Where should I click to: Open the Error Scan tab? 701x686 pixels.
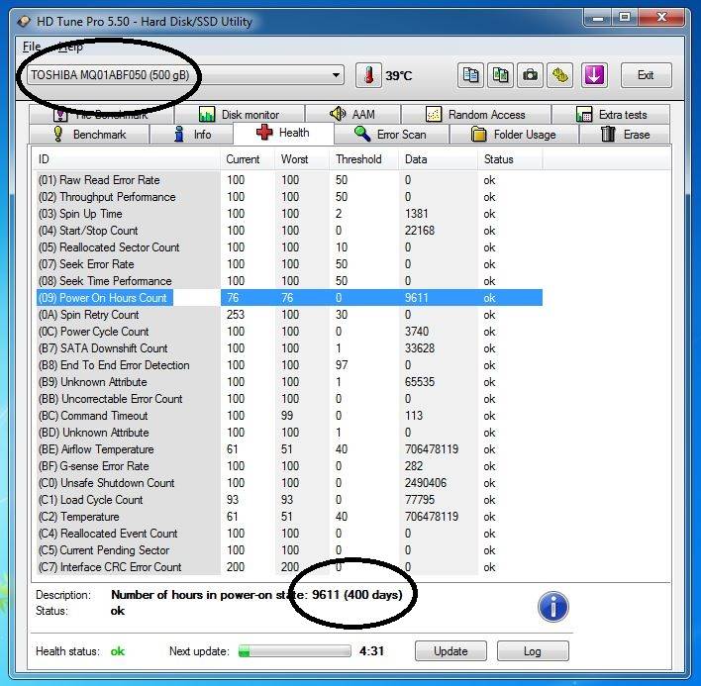pyautogui.click(x=391, y=134)
